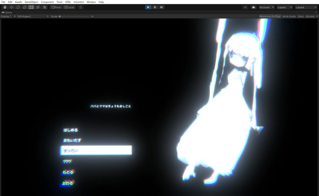Screen dimensions: 319x196
Task: Select the Hand tool
Action: (x=5, y=7)
